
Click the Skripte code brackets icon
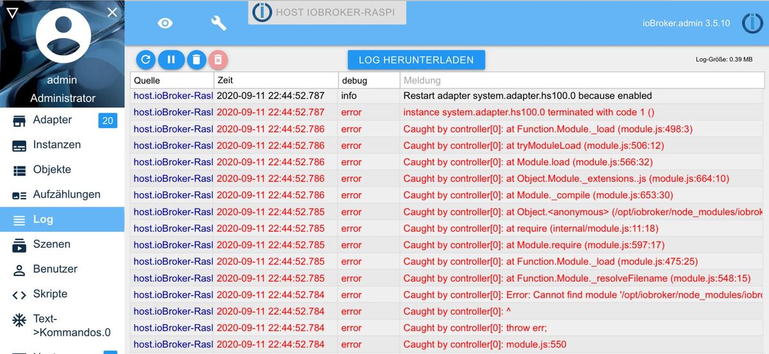point(20,294)
